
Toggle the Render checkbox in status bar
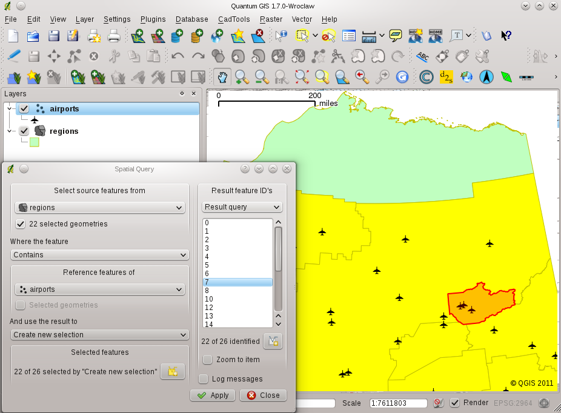[454, 403]
